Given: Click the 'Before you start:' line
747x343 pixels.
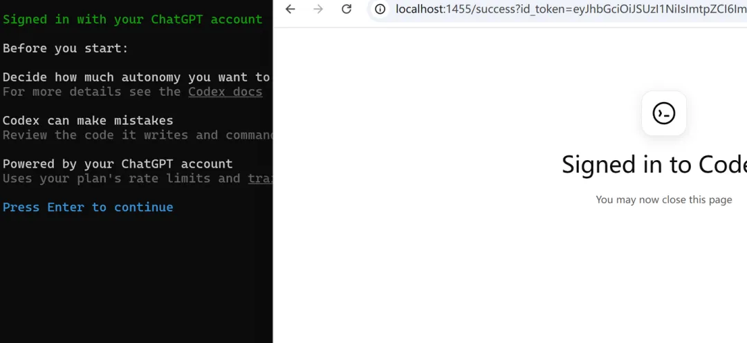Looking at the screenshot, I should [x=66, y=48].
